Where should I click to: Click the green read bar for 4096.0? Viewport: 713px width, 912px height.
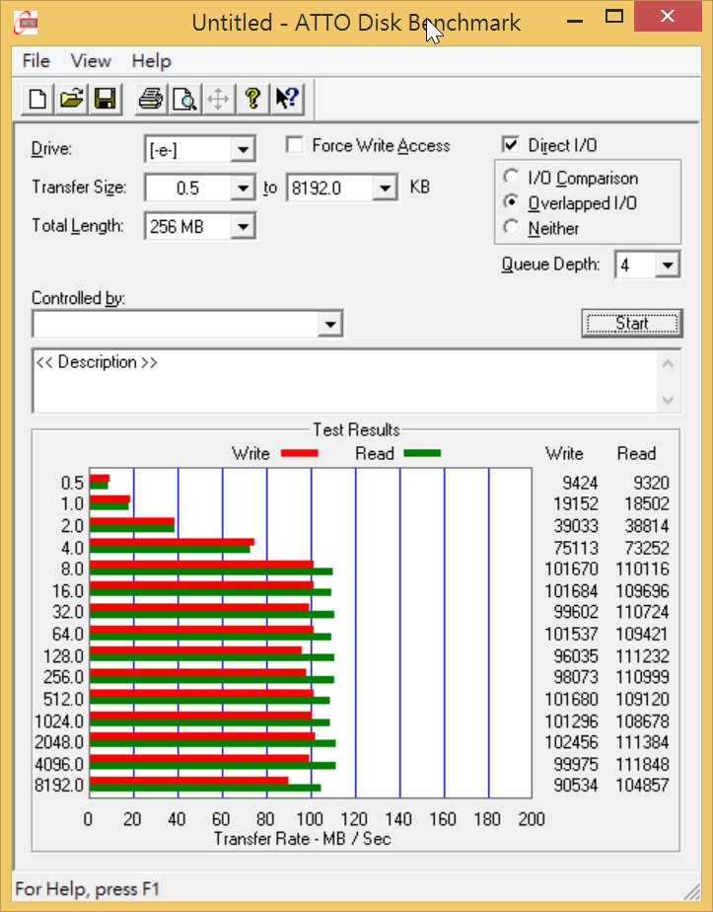(213, 766)
